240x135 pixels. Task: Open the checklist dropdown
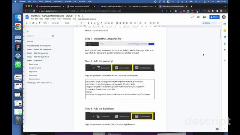pyautogui.click(x=136, y=23)
